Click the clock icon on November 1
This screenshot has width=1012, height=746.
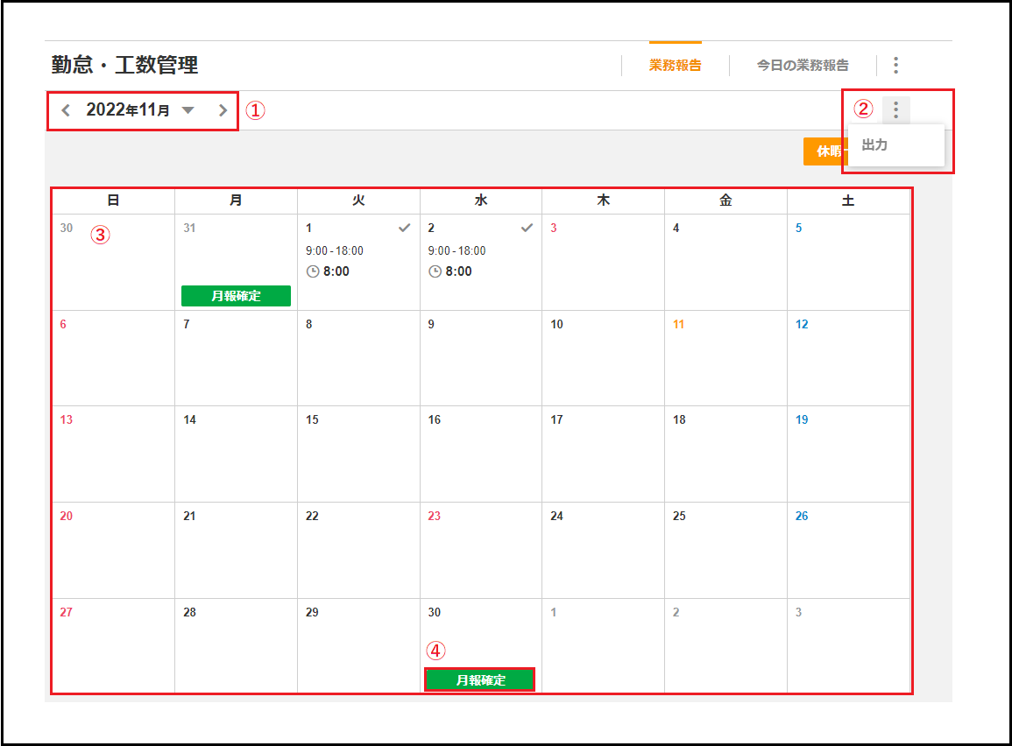click(x=313, y=271)
